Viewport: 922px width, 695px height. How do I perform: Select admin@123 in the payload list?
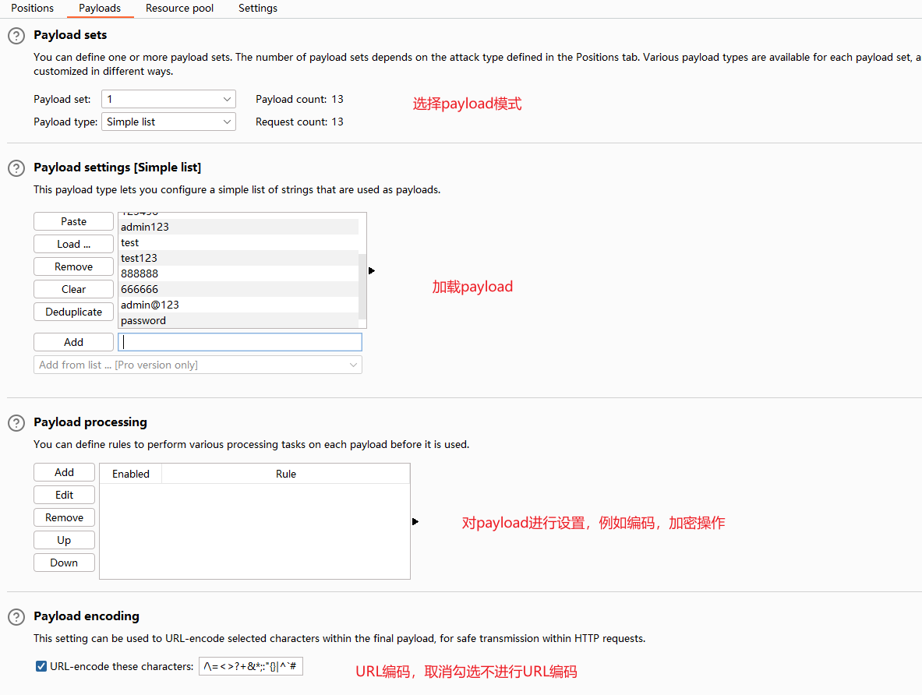pyautogui.click(x=150, y=305)
